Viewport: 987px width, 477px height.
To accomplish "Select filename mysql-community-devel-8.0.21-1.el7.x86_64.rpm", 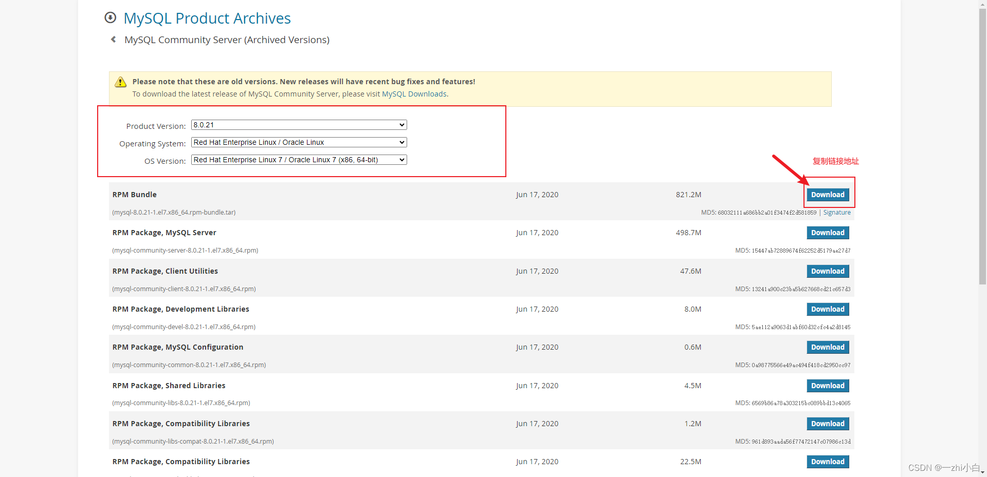I will point(184,327).
